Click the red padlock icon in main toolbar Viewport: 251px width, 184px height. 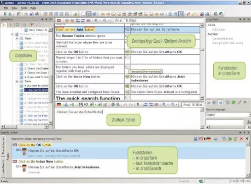(x=202, y=14)
